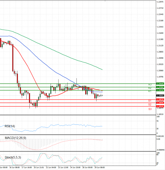Click the 1.18830 support price tag
The width and height of the screenshot is (165, 170).
[160, 100]
